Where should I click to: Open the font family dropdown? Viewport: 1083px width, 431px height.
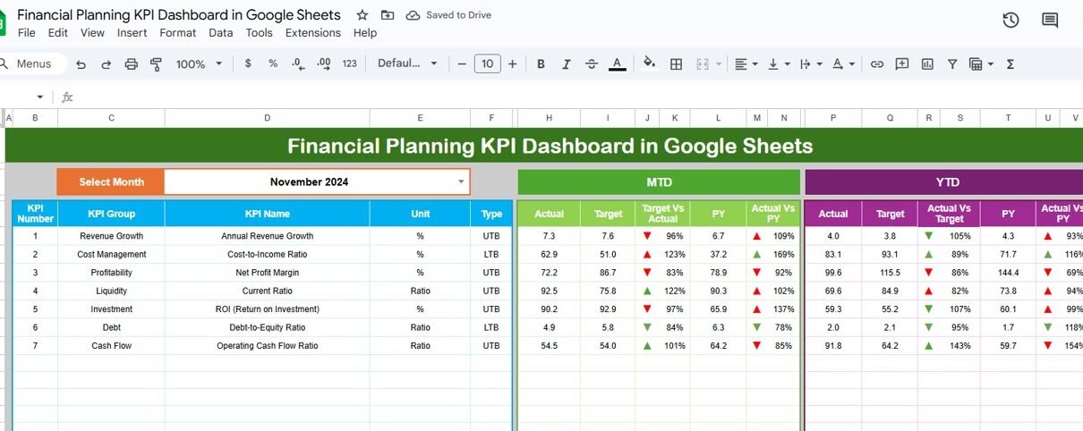407,64
